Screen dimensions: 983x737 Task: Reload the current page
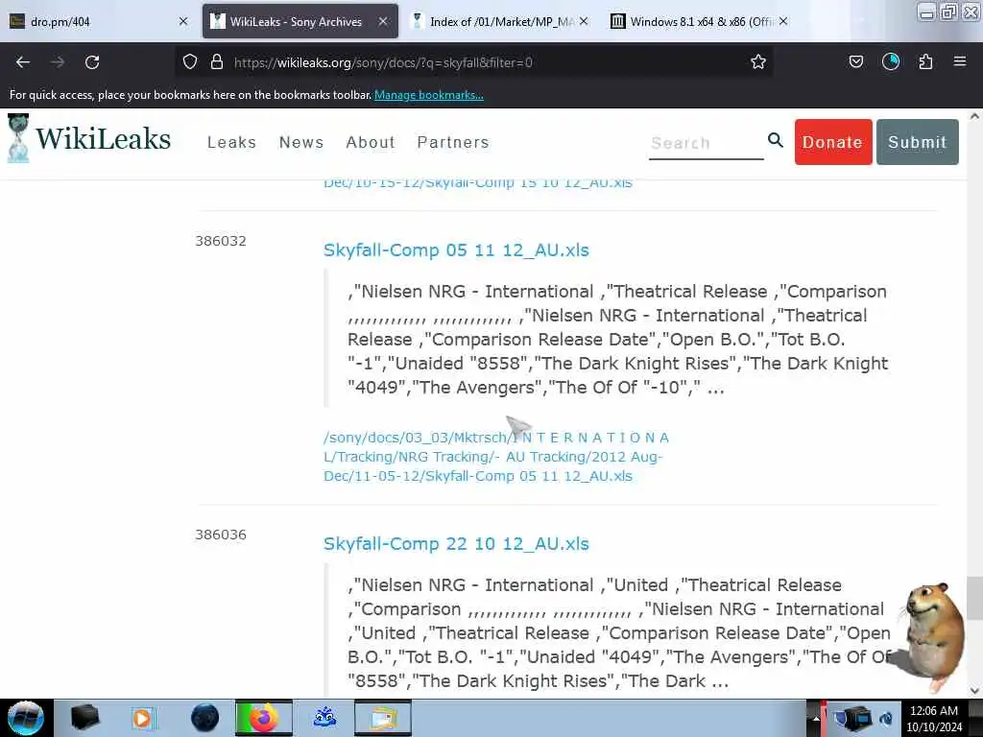92,62
